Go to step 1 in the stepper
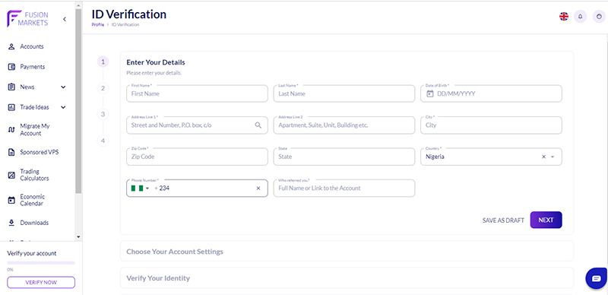 [x=103, y=62]
